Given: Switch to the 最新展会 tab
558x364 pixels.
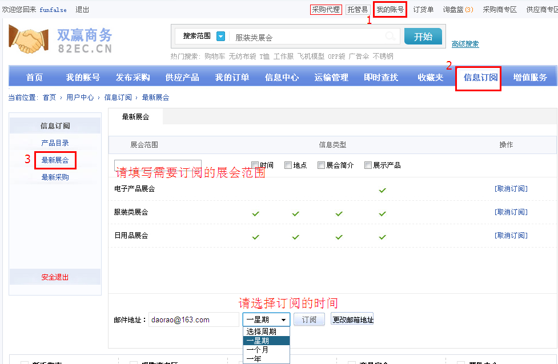Looking at the screenshot, I should click(135, 116).
